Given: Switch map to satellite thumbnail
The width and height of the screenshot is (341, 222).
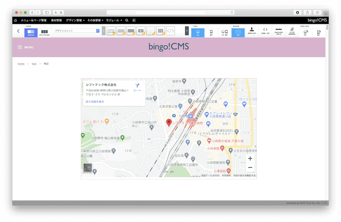Looking at the screenshot, I should (88, 168).
